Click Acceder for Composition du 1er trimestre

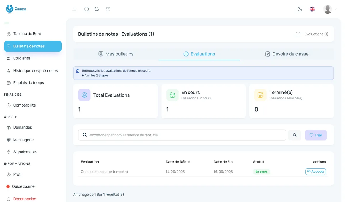point(316,172)
